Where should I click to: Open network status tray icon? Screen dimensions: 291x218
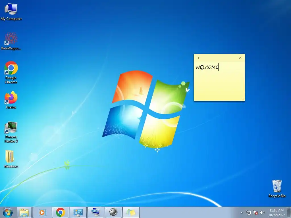248,213
